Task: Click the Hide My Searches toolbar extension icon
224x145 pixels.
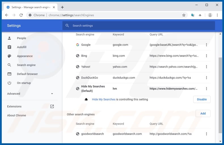Action: (x=200, y=15)
